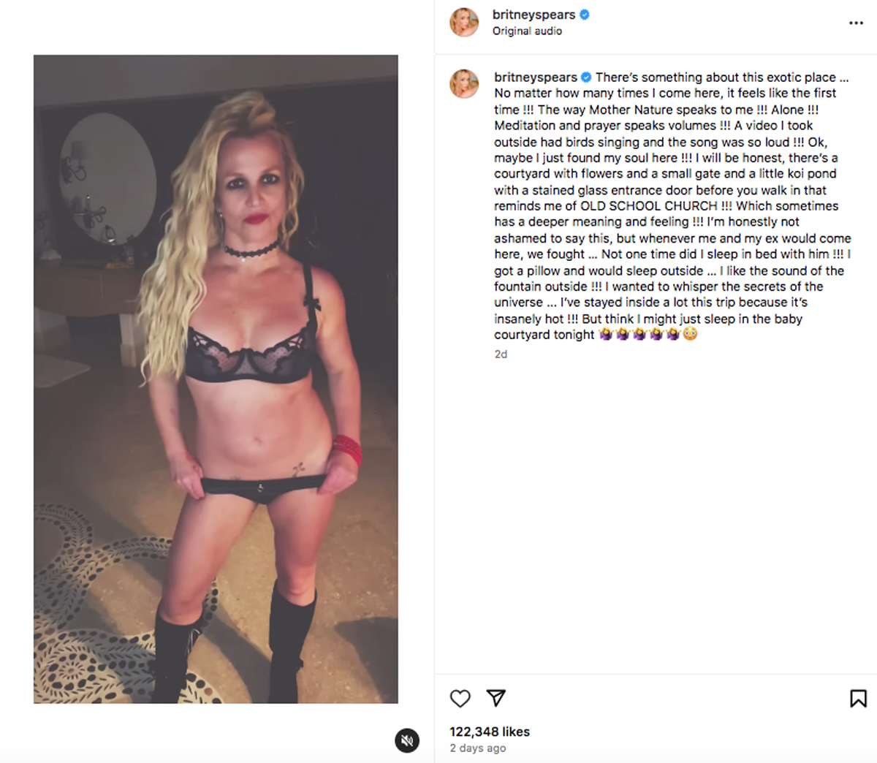Click the OLD SCHOOL CHURCH caption phrase

(x=649, y=205)
